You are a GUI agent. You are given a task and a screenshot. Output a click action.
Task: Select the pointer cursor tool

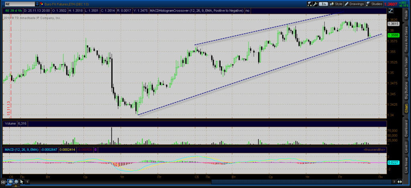click(22, 182)
